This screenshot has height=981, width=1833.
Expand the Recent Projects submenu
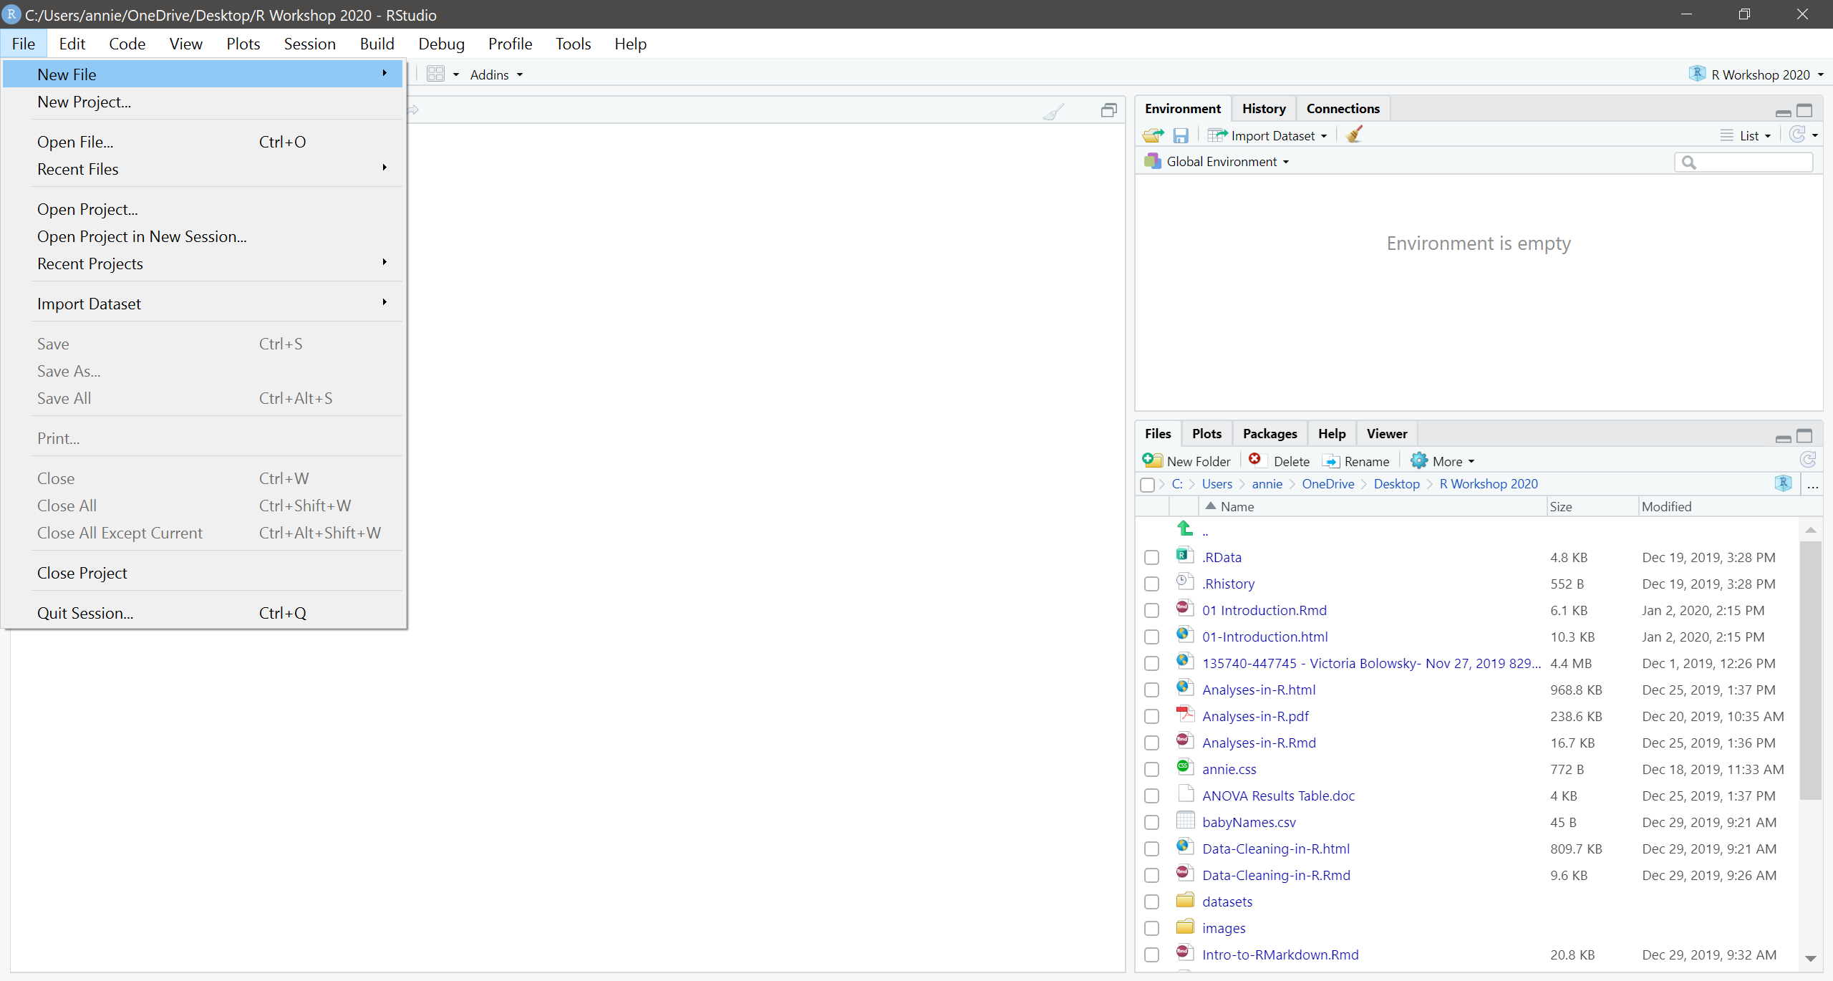[x=203, y=264]
